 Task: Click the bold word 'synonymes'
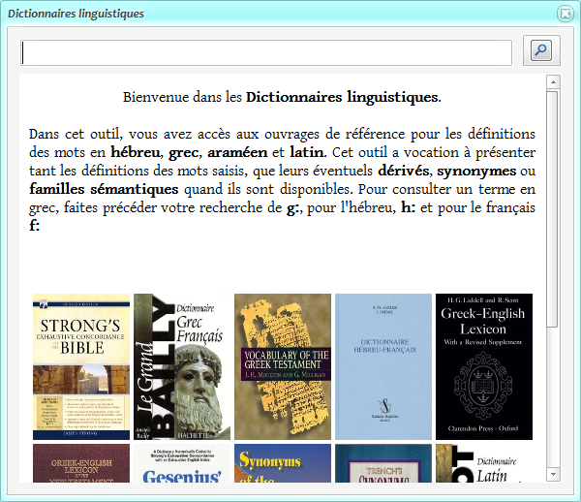[476, 172]
